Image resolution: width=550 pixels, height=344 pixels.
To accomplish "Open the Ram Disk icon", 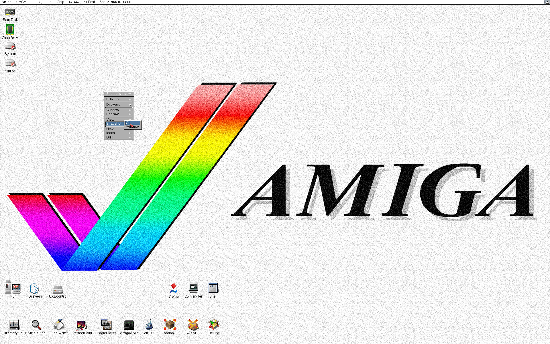I will (10, 12).
